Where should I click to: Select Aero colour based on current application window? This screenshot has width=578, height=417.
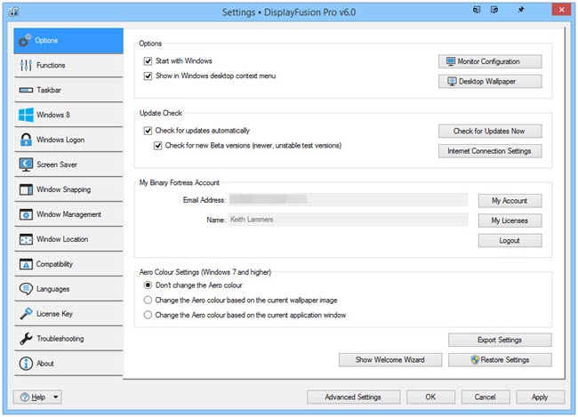tap(148, 315)
